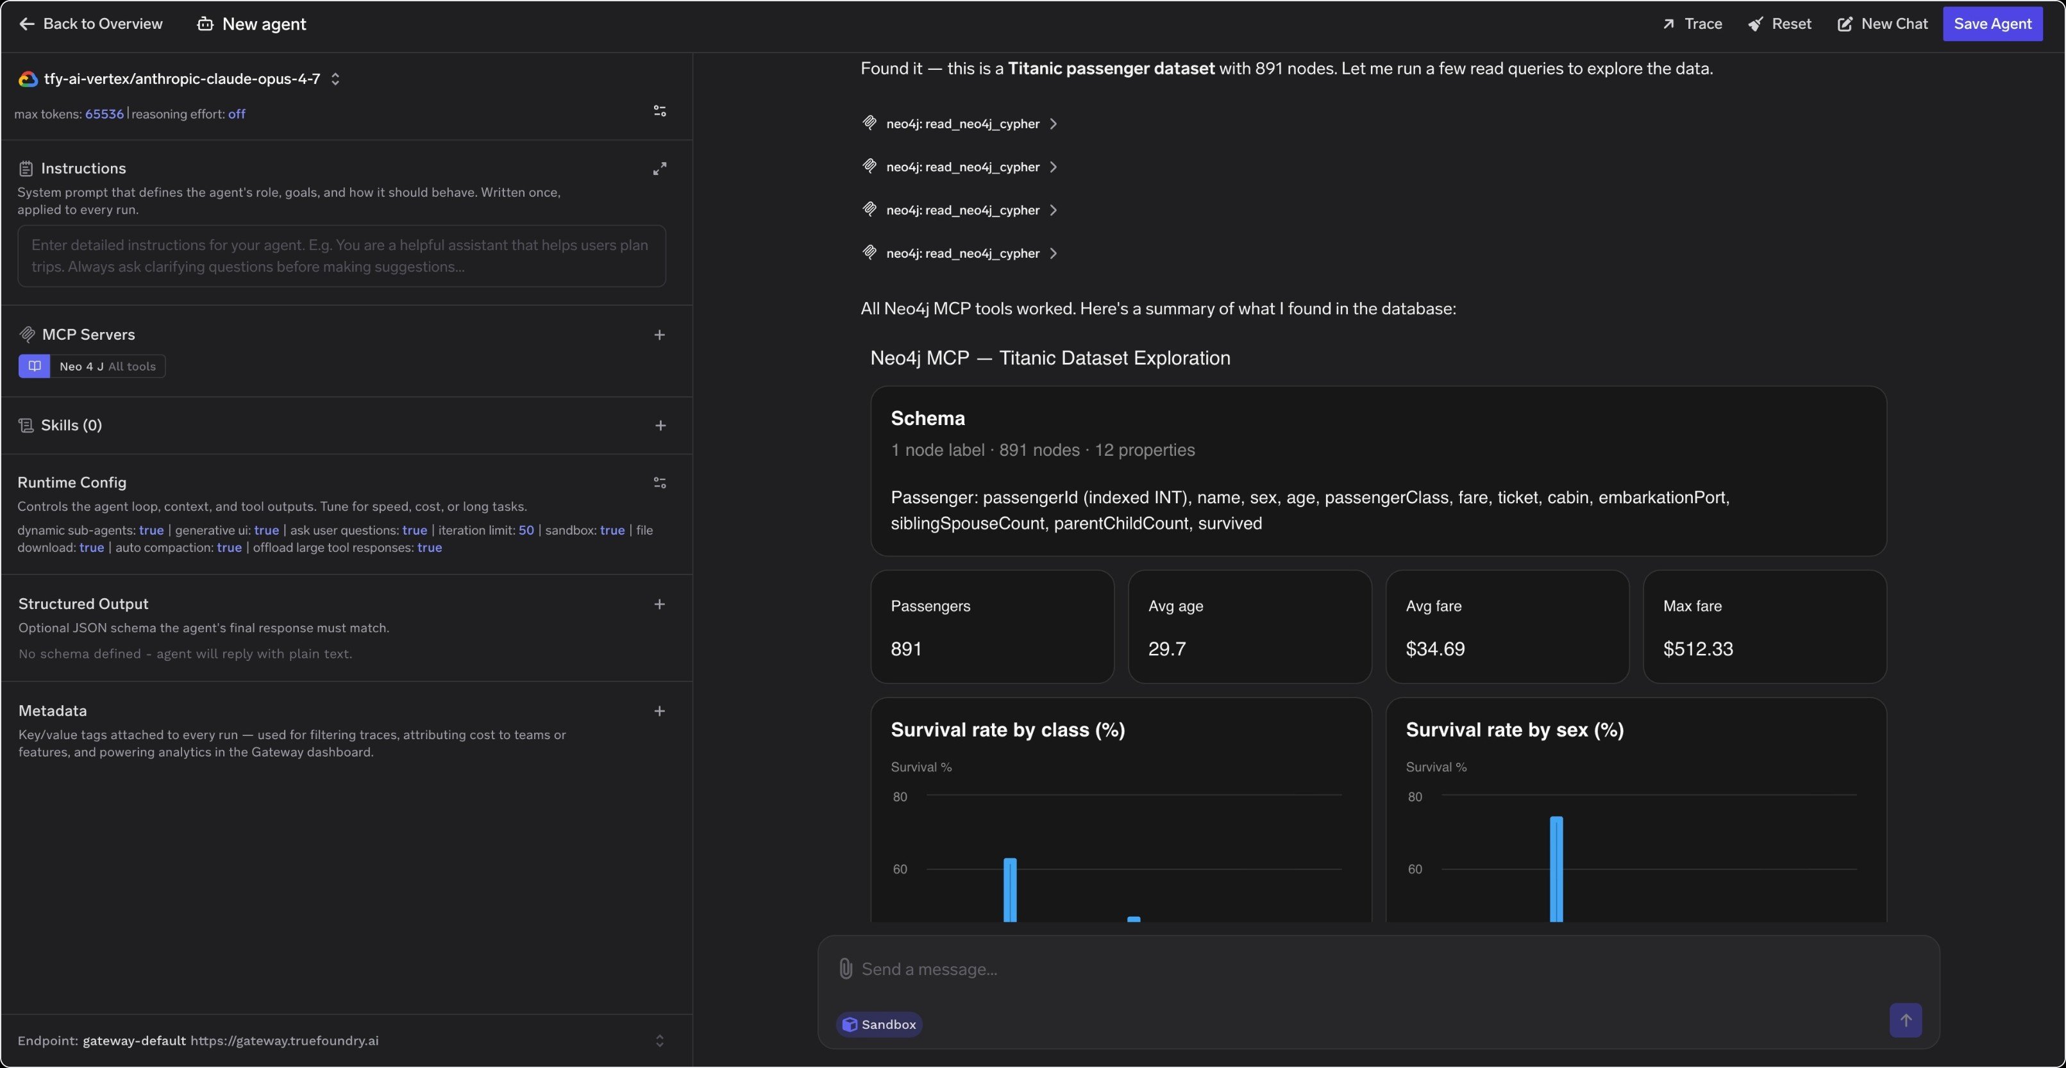Click the blue bar in the sex survival chart

[1557, 869]
